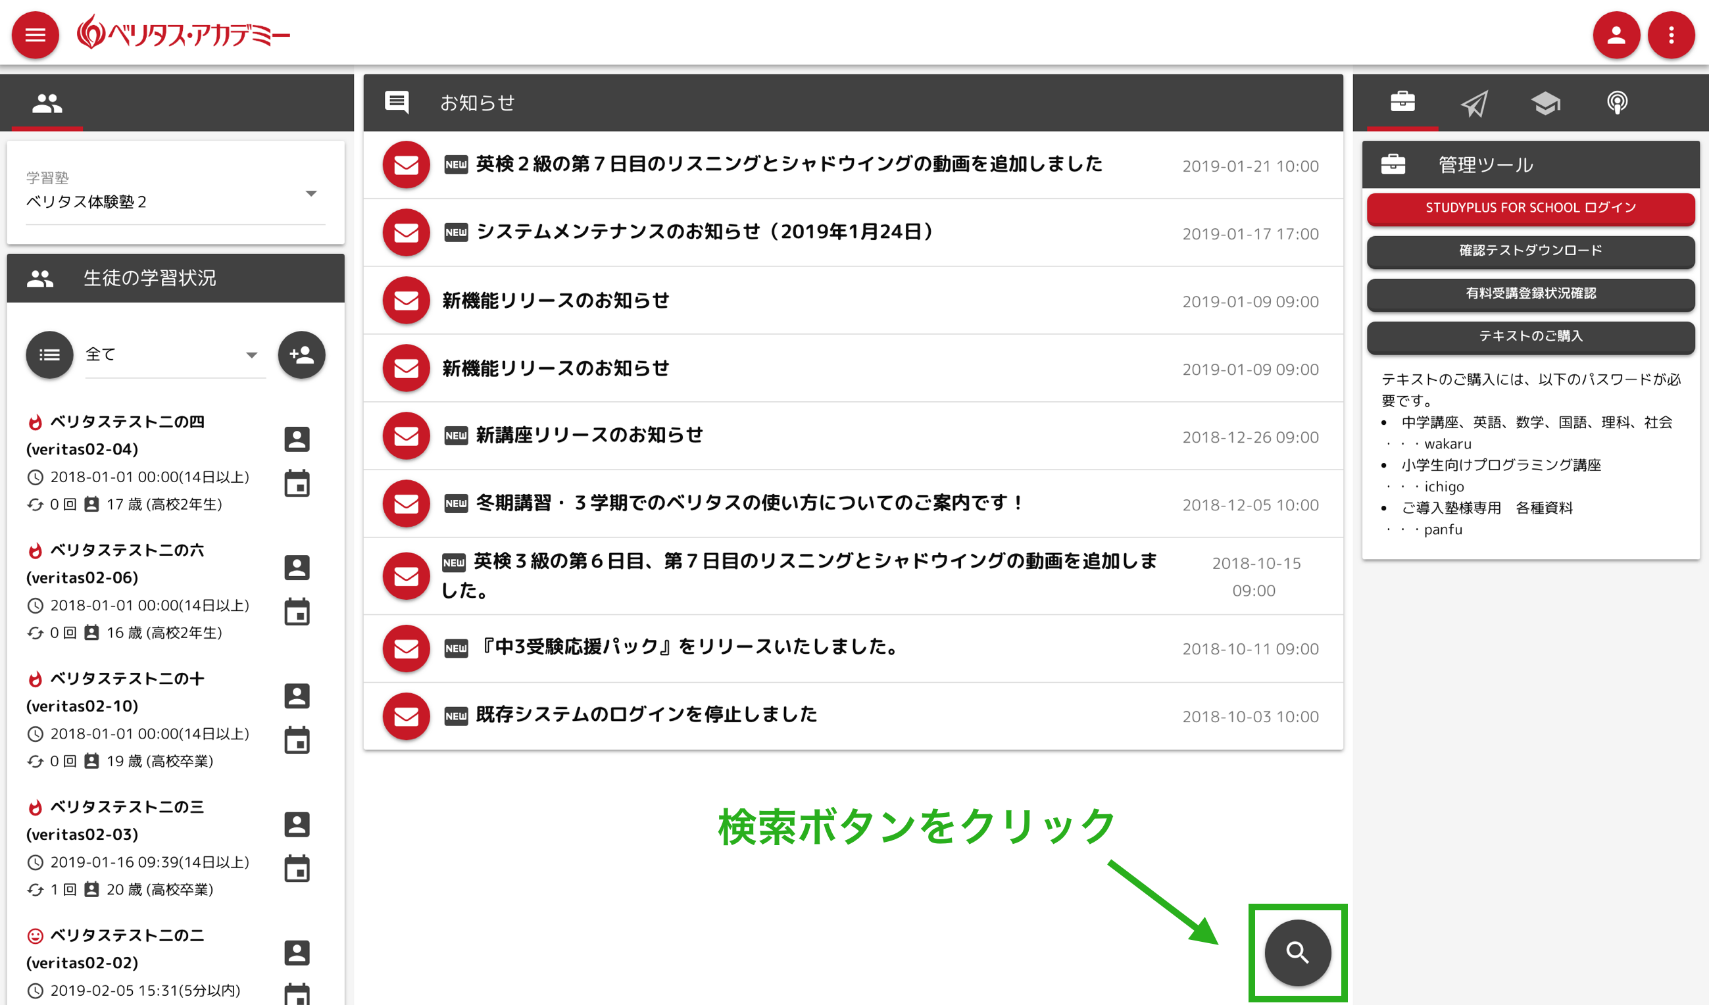Select the paper plane tab
The width and height of the screenshot is (1709, 1005).
point(1474,103)
